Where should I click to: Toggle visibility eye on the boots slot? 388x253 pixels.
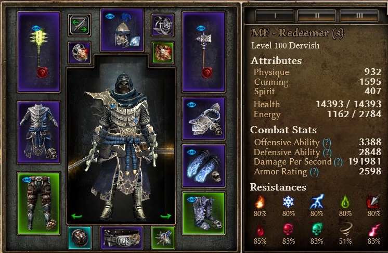click(192, 199)
